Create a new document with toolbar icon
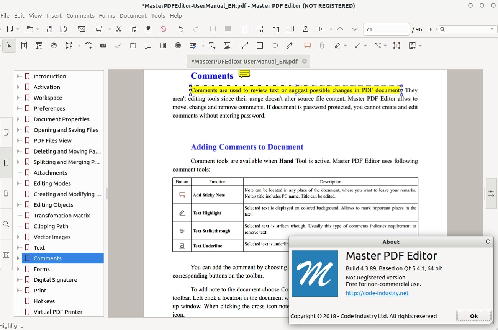Viewport: 498px width, 330px height. (x=10, y=29)
